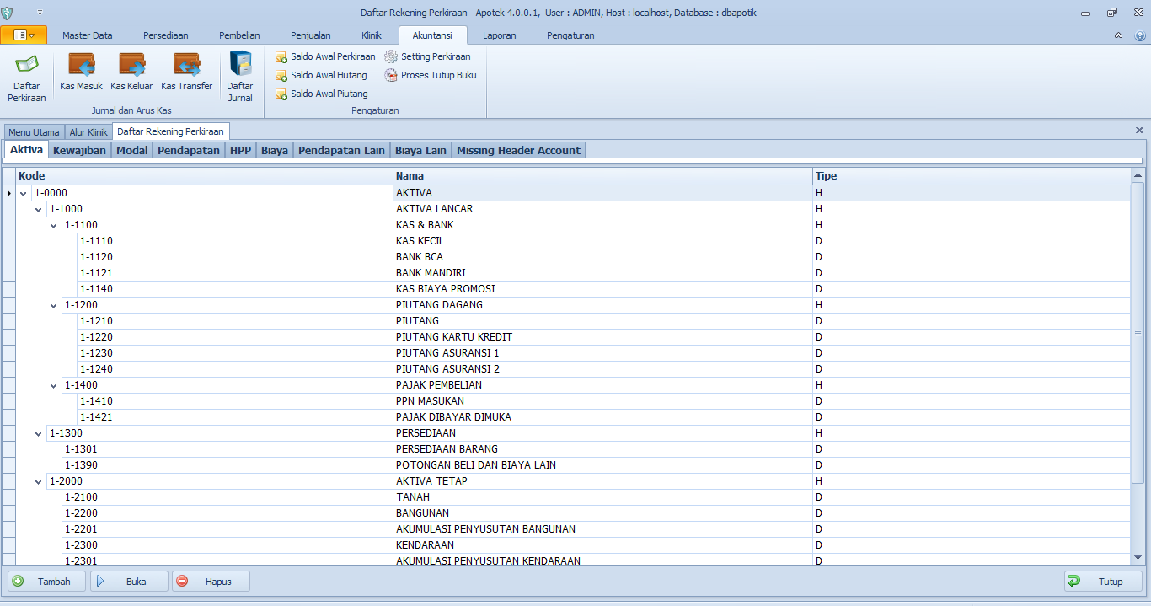The width and height of the screenshot is (1151, 606).
Task: Click the Tambah button
Action: [46, 581]
